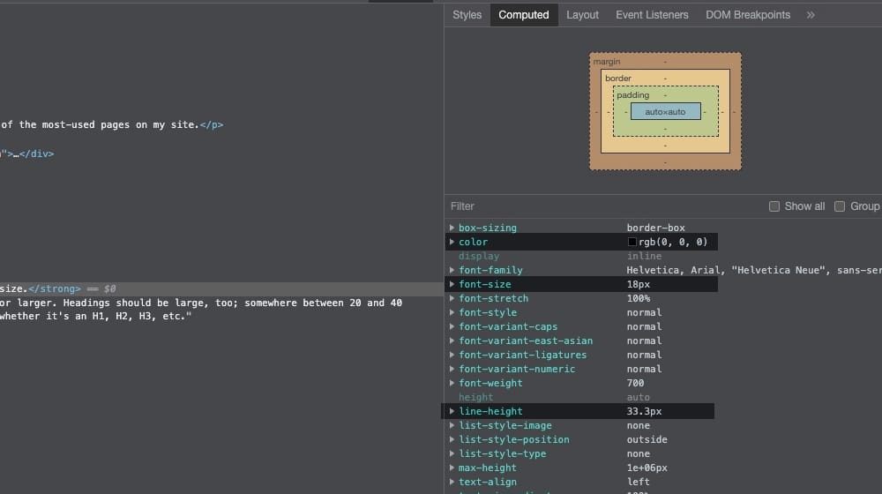
Task: Show more tabs via double-chevron icon
Action: click(x=811, y=15)
